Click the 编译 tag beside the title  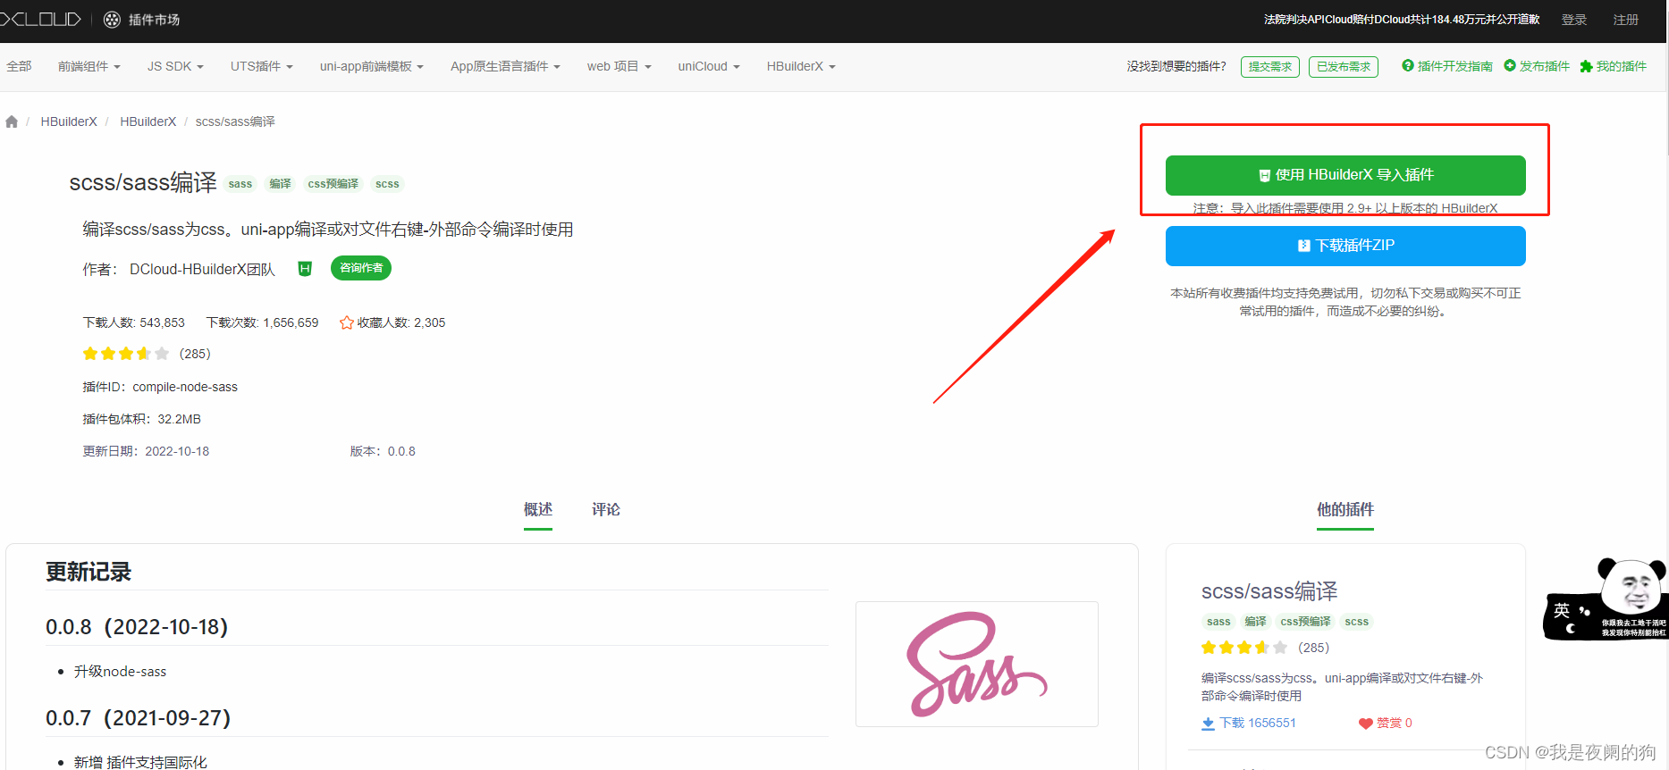coord(281,184)
